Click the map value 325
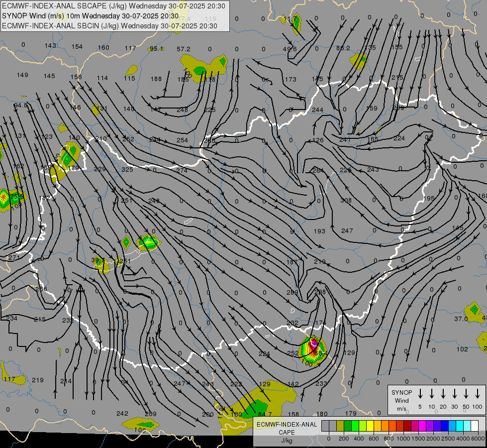 127,169
